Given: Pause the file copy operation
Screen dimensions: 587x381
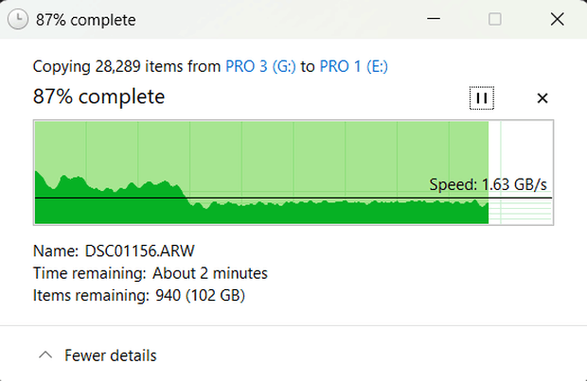Looking at the screenshot, I should click(x=481, y=98).
